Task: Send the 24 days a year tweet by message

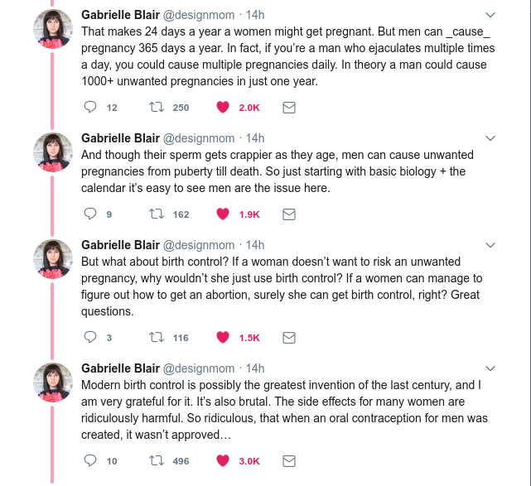Action: [289, 108]
